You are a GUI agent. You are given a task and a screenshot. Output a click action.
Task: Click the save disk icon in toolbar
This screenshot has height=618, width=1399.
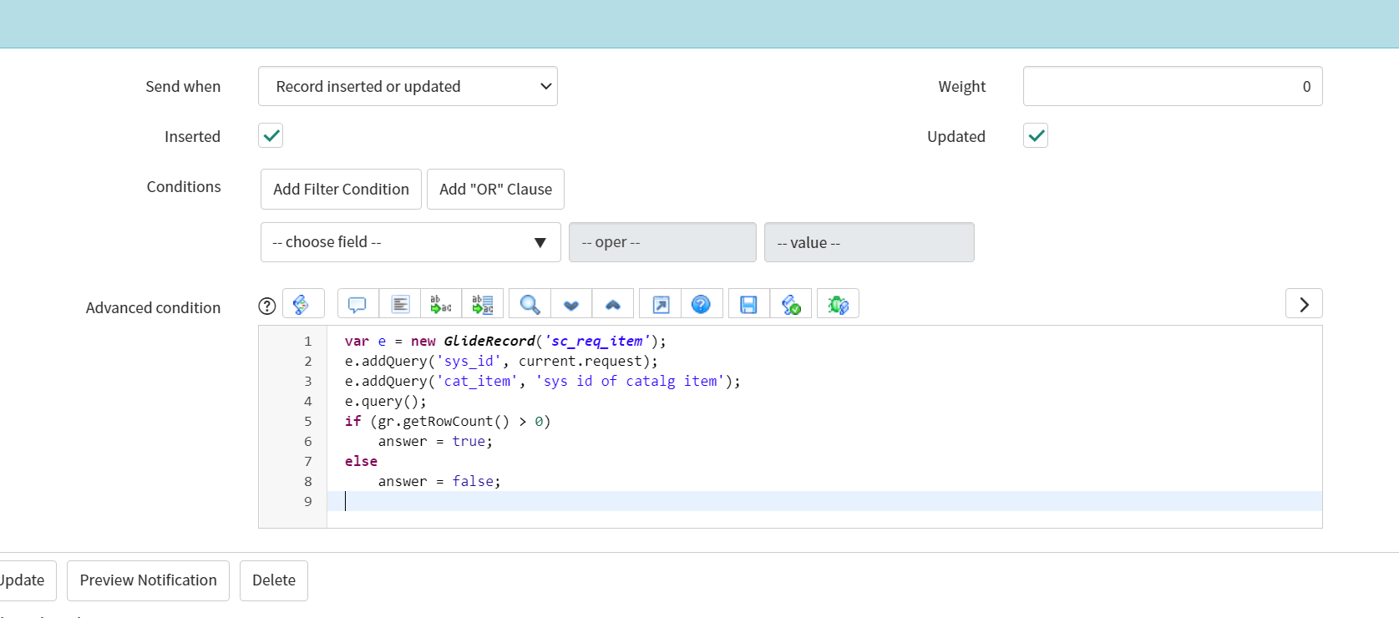[x=748, y=305]
